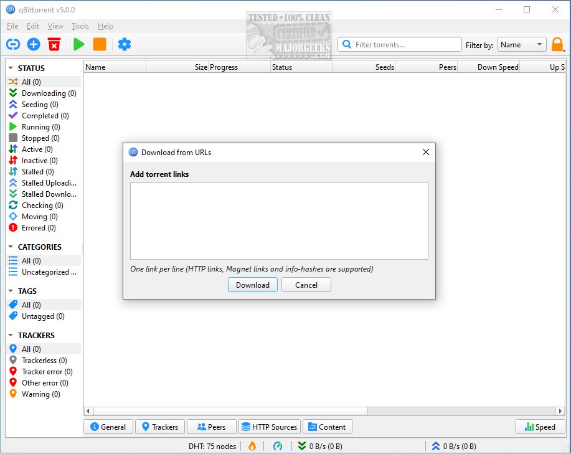Select the Moving (0) status filter
Viewport: 571px width, 454px height.
tap(44, 217)
